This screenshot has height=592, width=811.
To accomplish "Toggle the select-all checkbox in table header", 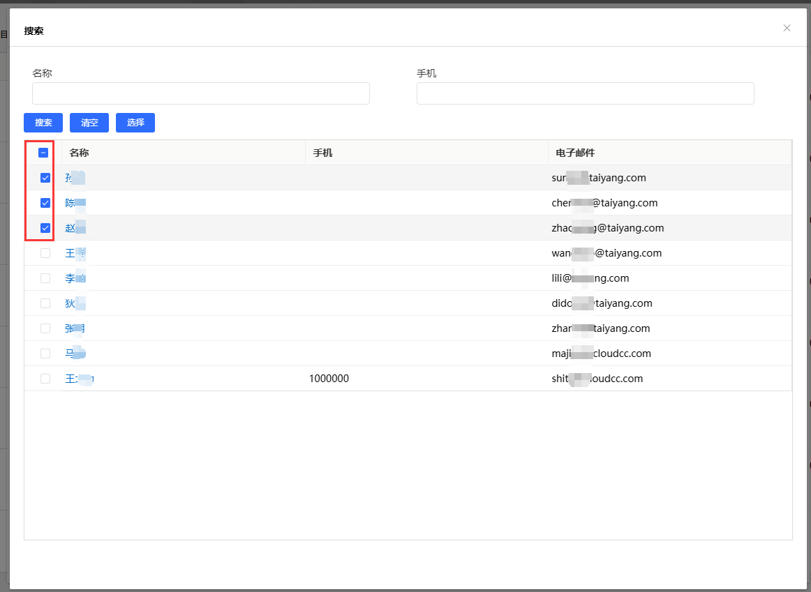I will point(43,153).
